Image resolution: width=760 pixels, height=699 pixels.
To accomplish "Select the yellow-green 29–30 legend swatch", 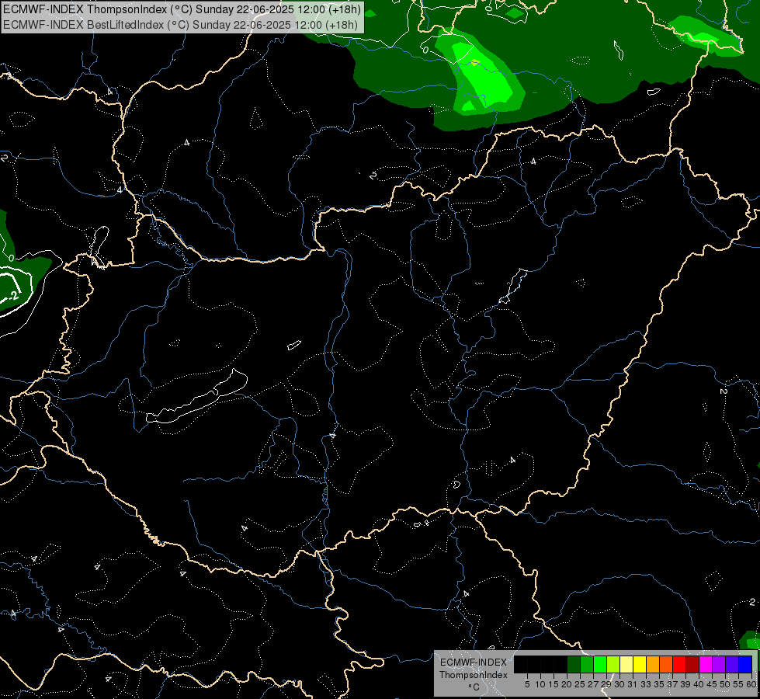I will click(x=613, y=664).
